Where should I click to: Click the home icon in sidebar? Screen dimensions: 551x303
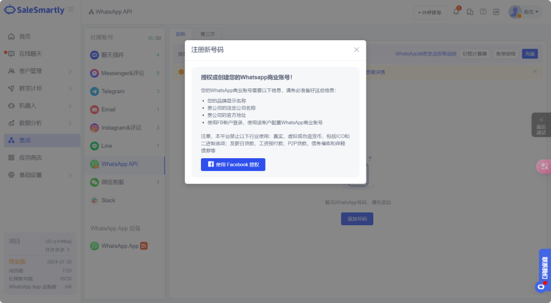(x=11, y=37)
